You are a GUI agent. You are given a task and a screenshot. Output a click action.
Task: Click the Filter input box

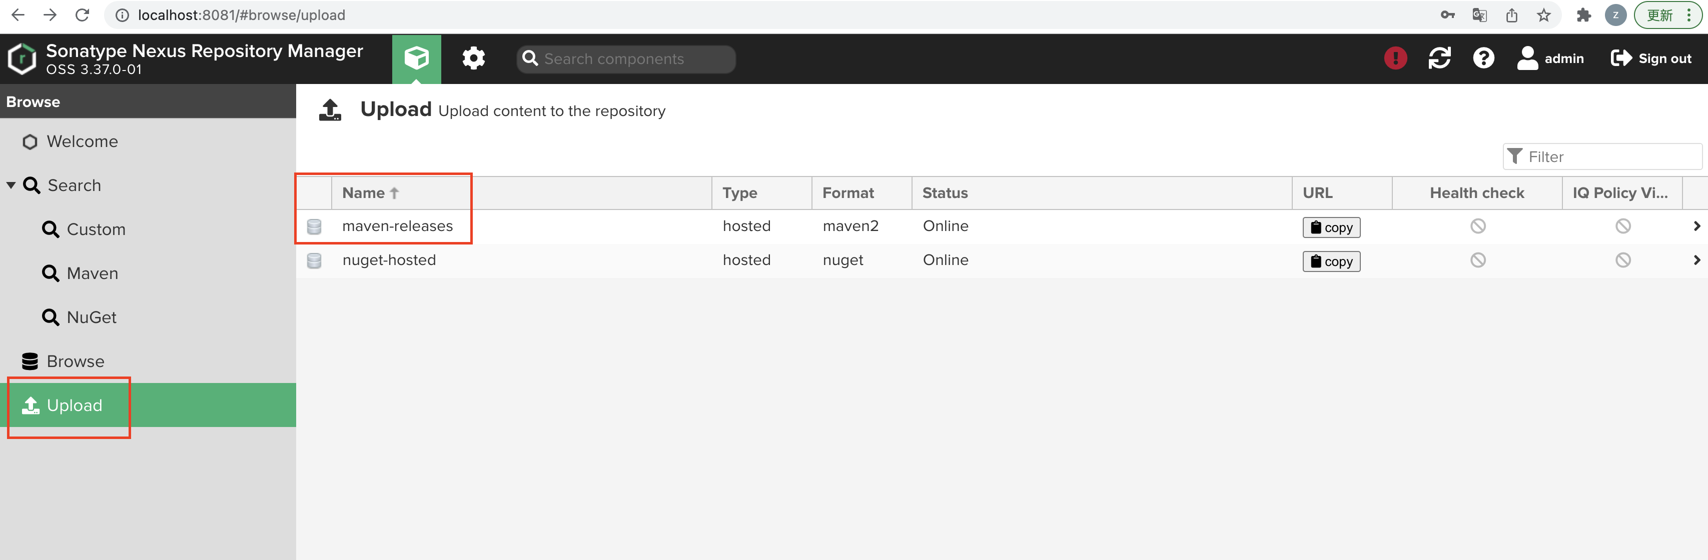click(1602, 157)
